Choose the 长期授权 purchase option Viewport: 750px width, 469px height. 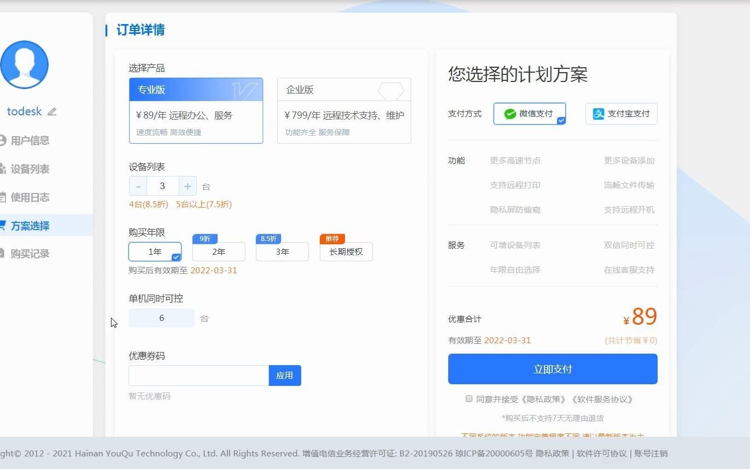346,252
